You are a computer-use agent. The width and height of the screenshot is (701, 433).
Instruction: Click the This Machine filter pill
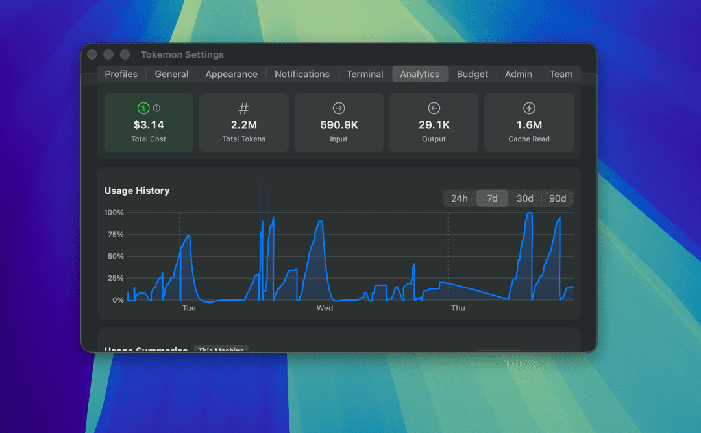point(221,349)
